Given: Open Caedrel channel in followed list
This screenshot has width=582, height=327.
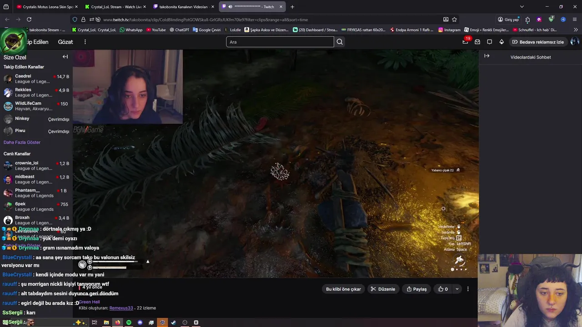Looking at the screenshot, I should (x=36, y=79).
